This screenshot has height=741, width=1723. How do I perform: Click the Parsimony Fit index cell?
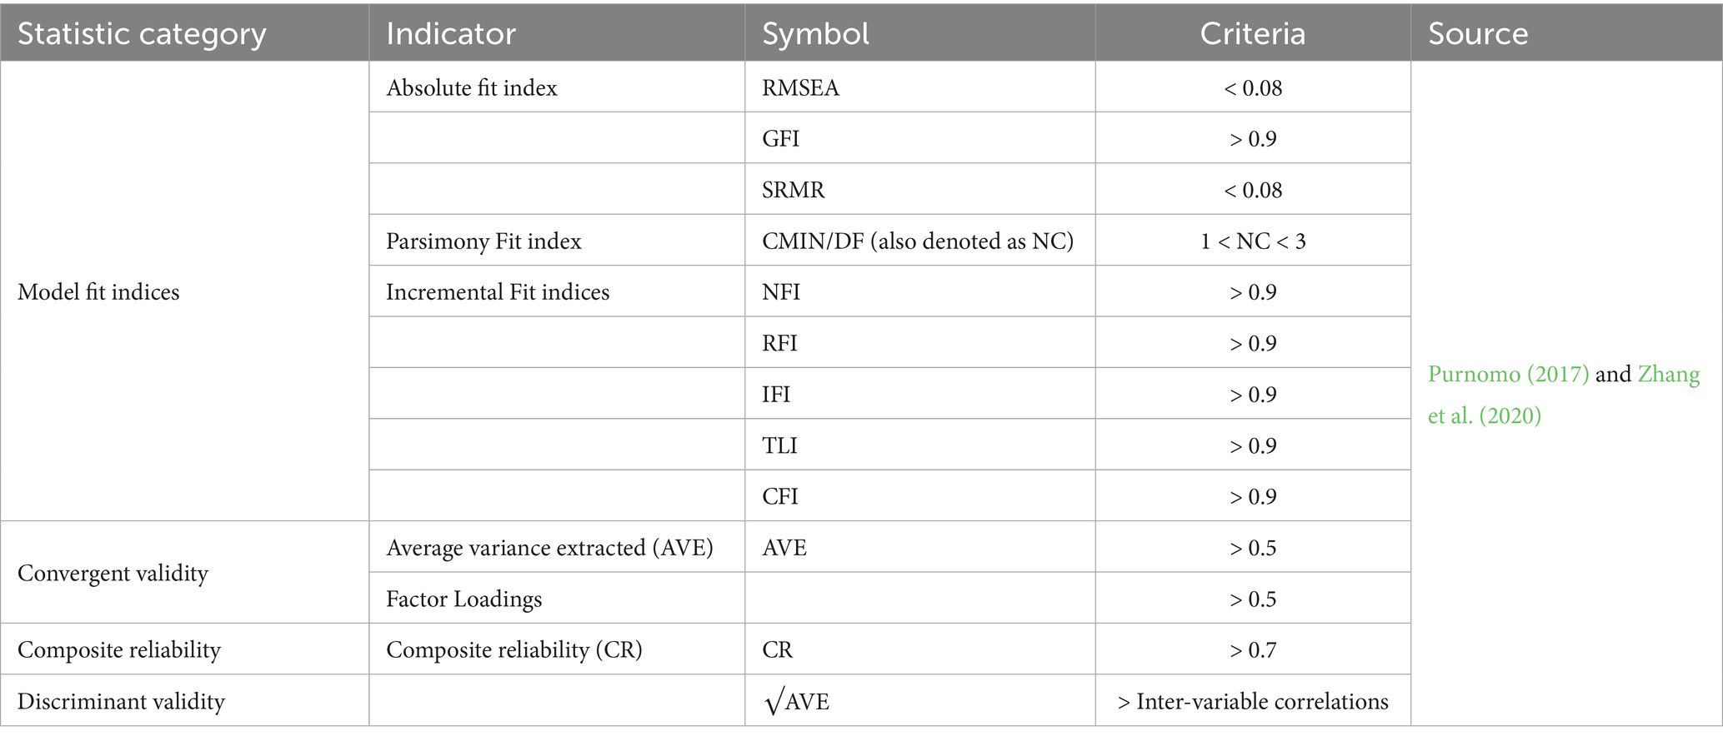[483, 241]
